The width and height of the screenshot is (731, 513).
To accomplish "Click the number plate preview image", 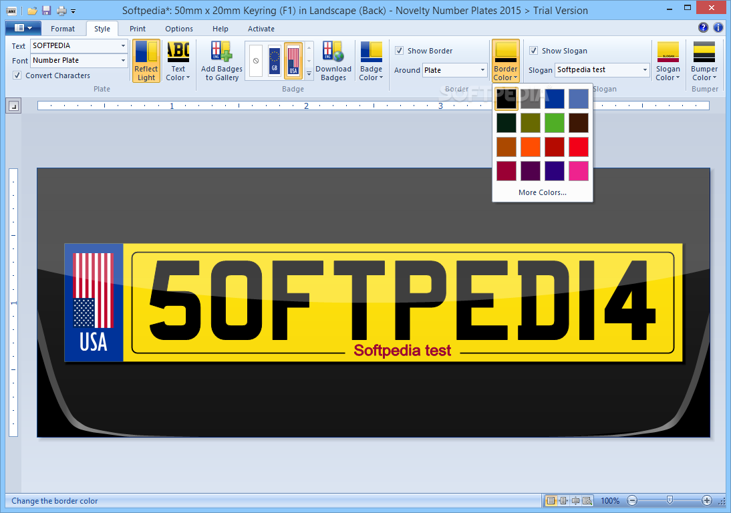I will pos(374,303).
